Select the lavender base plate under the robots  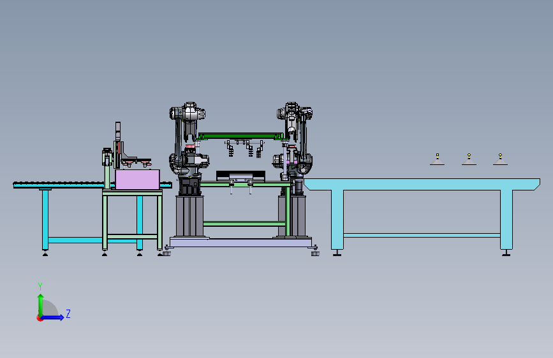click(x=240, y=243)
